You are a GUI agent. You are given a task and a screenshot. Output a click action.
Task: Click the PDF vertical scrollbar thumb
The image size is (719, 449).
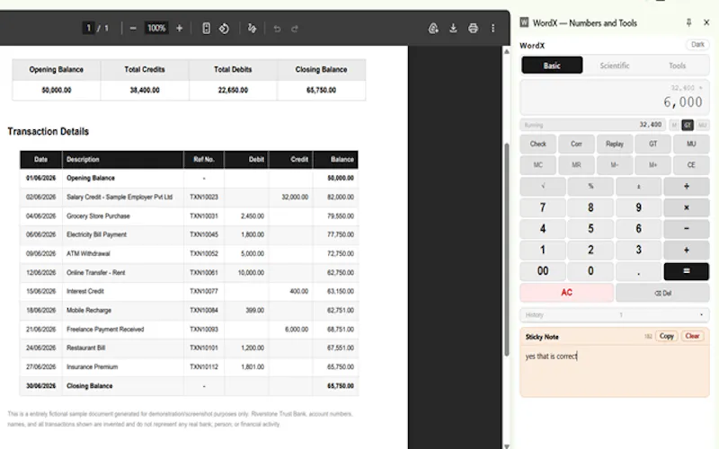click(506, 250)
